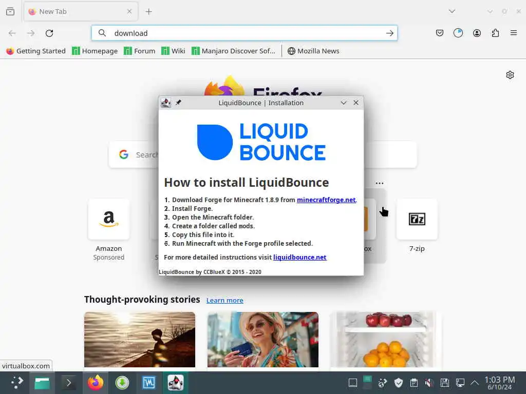The image size is (526, 394).
Task: Open the Firefox hamburger menu
Action: (x=514, y=33)
